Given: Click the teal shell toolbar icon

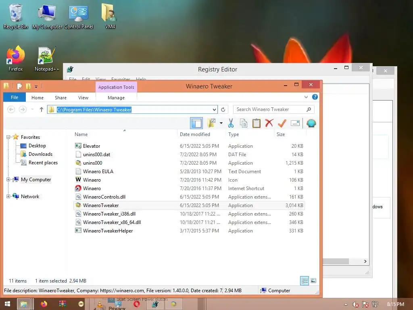Looking at the screenshot, I should 311,123.
